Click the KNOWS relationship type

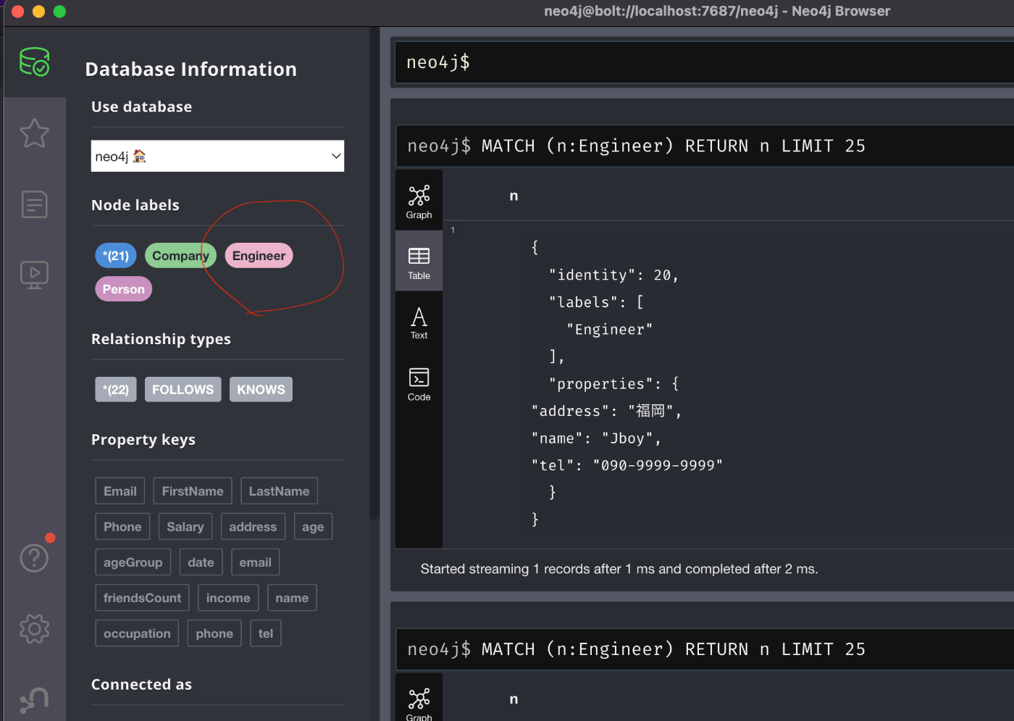261,389
